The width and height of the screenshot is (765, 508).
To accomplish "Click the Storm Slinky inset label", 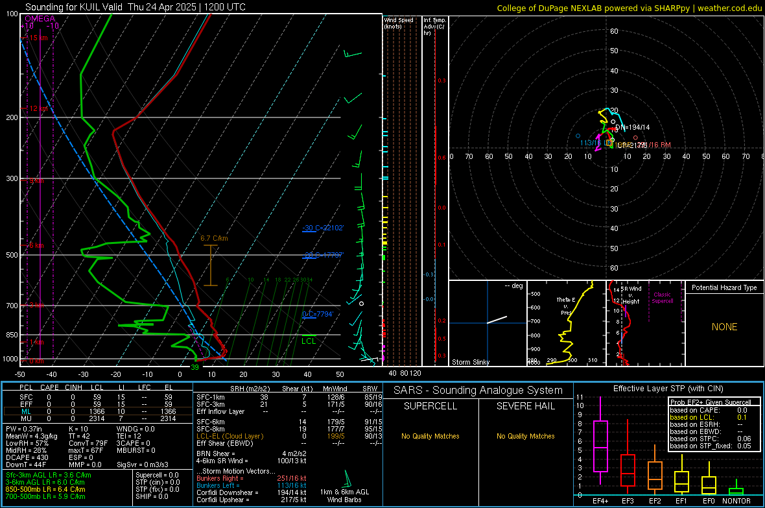I will pyautogui.click(x=470, y=362).
